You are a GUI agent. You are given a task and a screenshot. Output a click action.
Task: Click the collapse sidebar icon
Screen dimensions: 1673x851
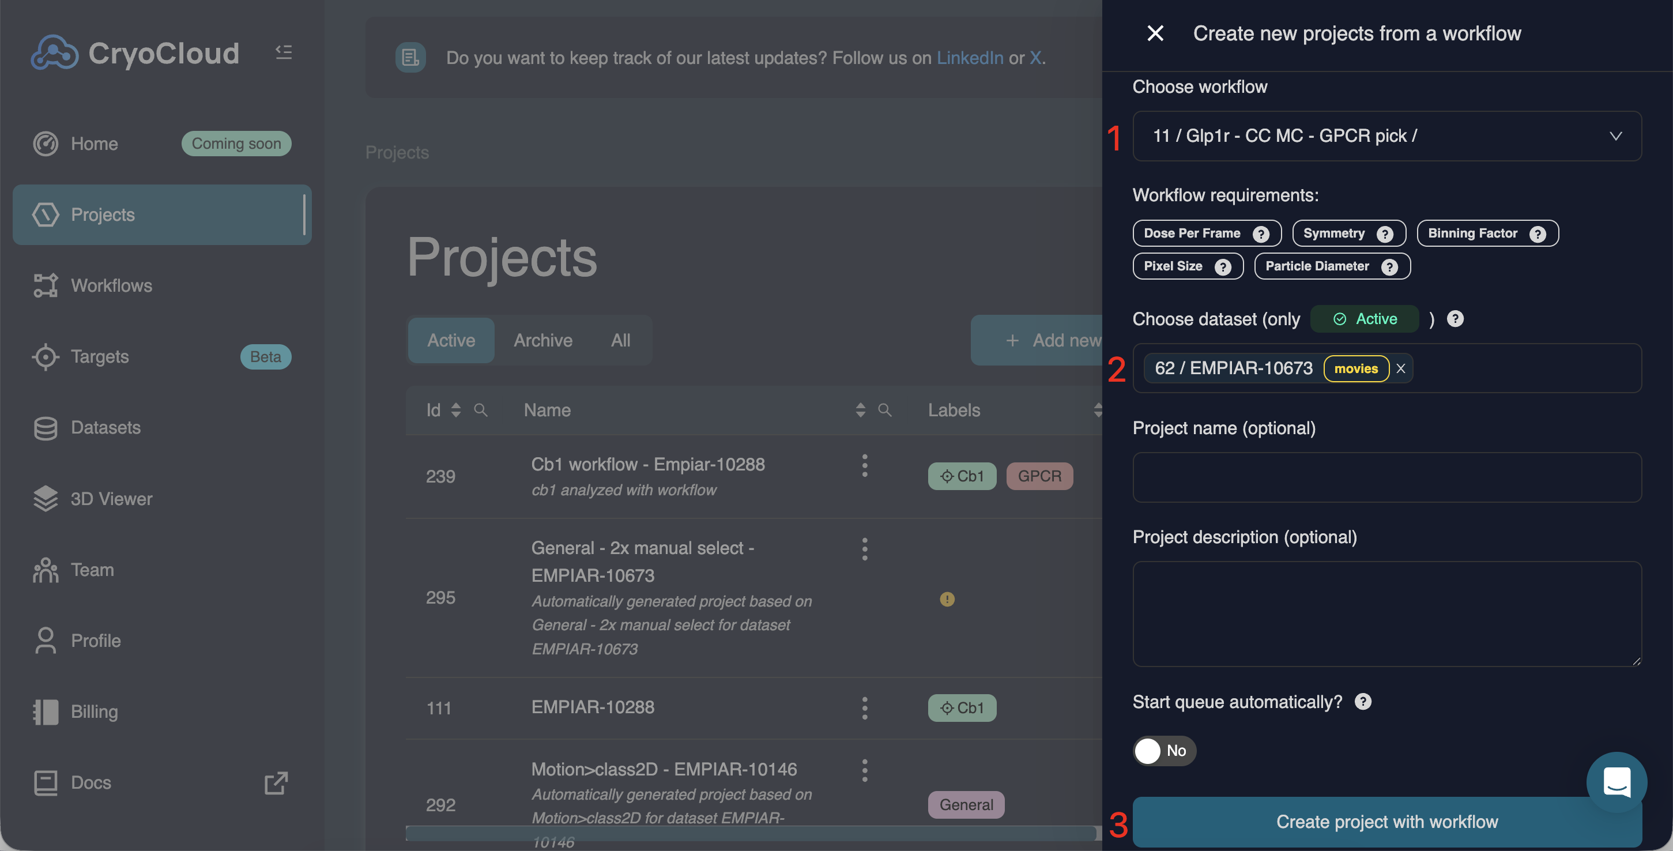tap(284, 52)
